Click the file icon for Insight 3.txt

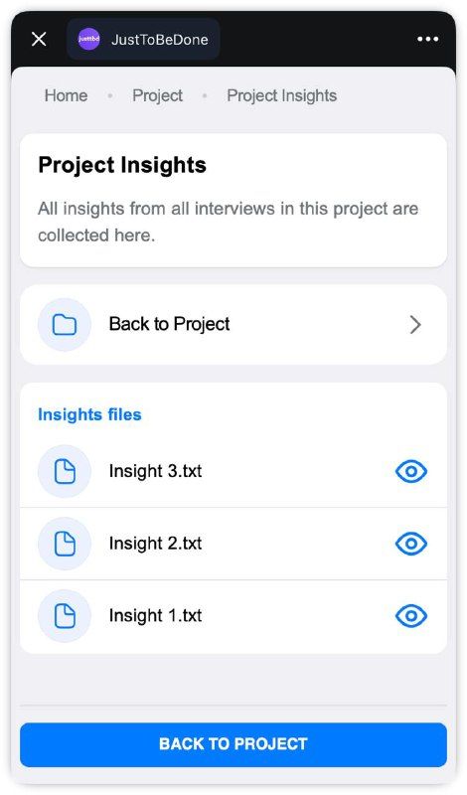65,471
